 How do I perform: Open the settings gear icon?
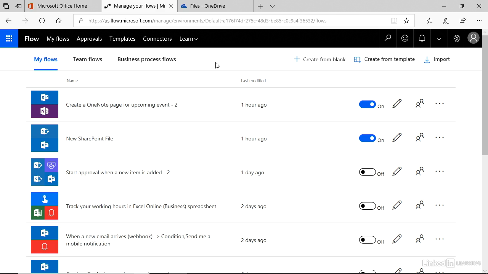457,38
